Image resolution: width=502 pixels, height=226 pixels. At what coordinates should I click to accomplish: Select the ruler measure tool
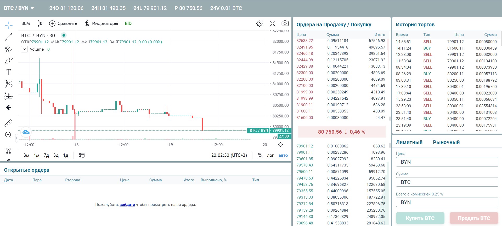coord(9,123)
